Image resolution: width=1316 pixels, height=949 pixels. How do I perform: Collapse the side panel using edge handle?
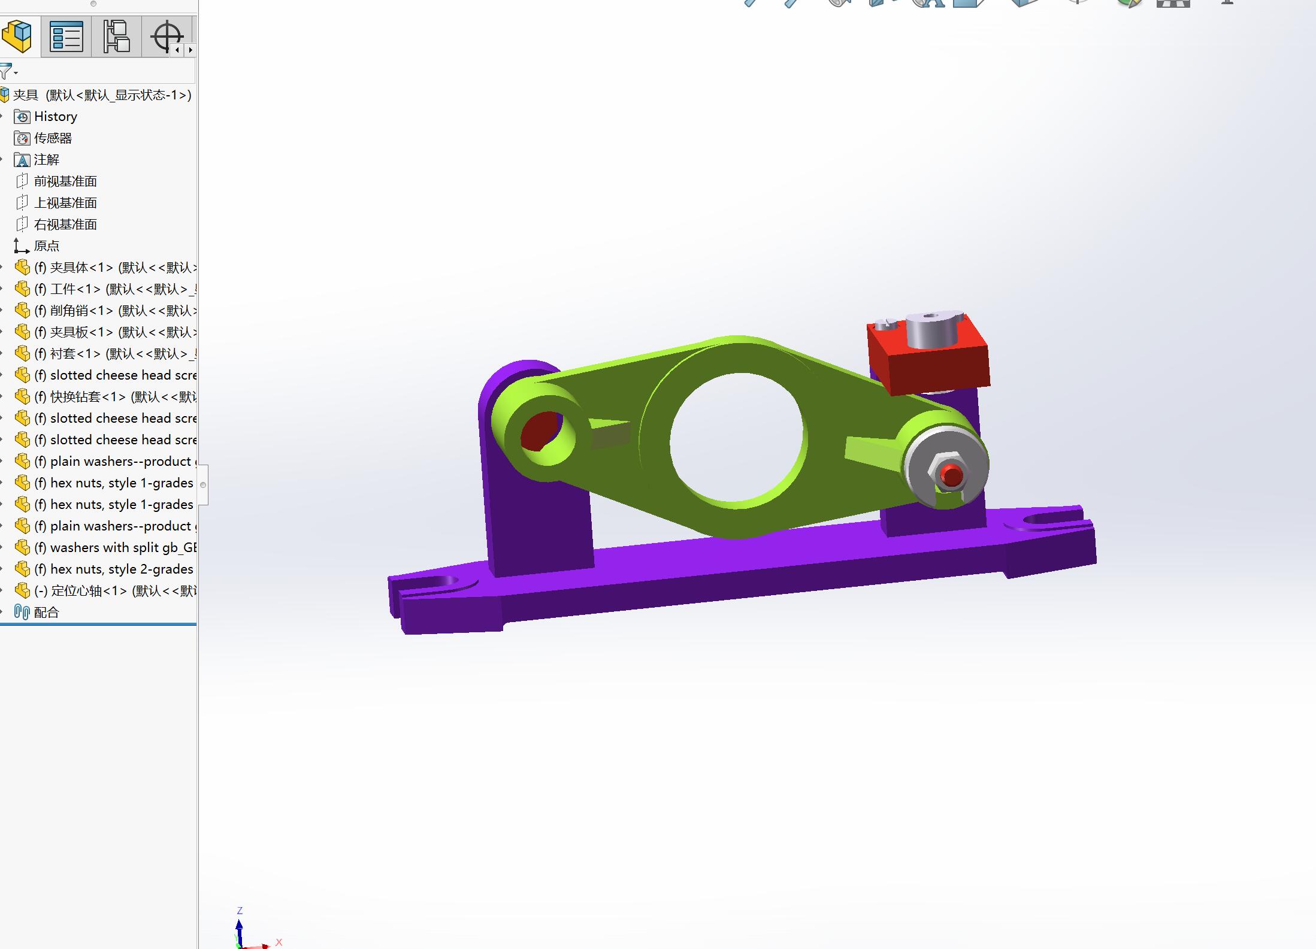pyautogui.click(x=203, y=484)
